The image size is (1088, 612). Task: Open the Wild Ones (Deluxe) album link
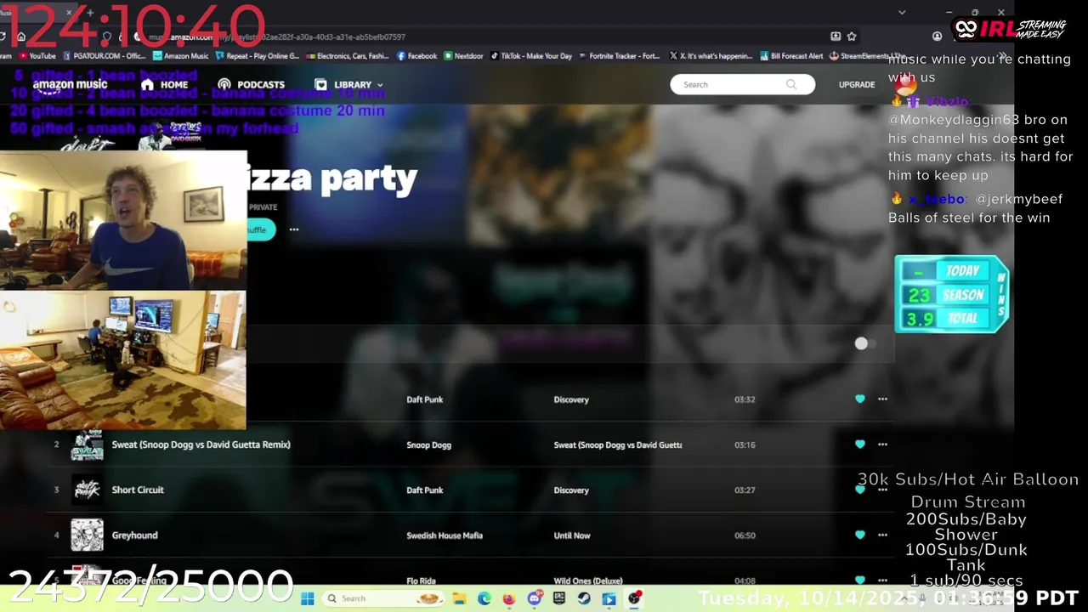point(588,581)
